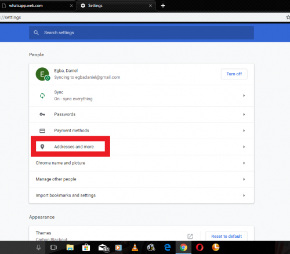This screenshot has height=254, width=290.
Task: Click Reset to default theme button
Action: click(226, 236)
